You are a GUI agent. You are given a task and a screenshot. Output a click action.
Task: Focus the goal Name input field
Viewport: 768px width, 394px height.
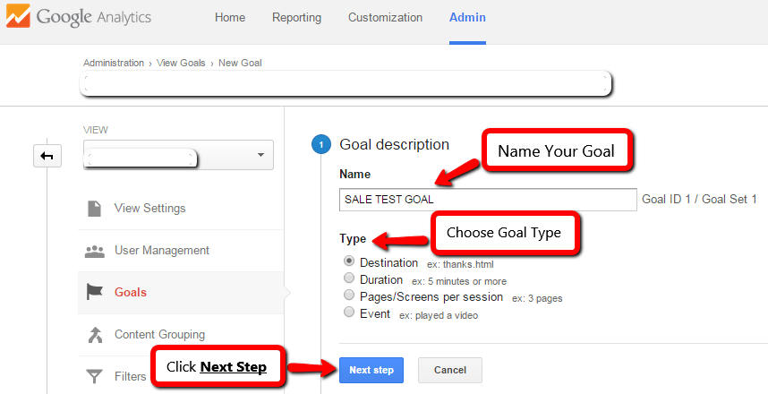click(x=488, y=200)
